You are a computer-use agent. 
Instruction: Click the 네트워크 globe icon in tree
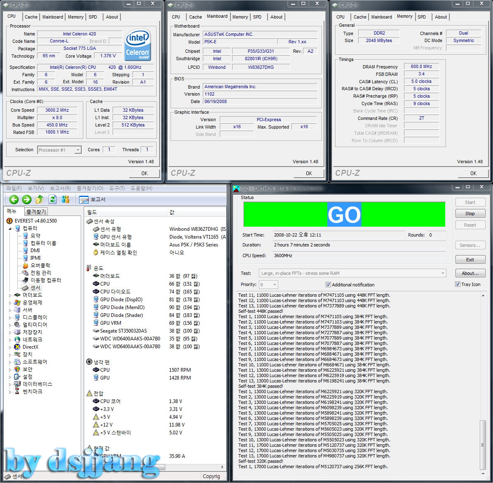tap(18, 340)
